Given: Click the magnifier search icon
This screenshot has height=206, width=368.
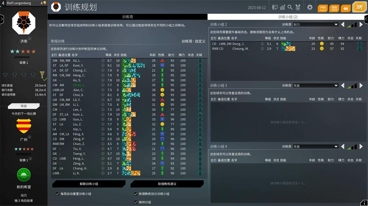Looking at the screenshot, I should (x=290, y=7).
